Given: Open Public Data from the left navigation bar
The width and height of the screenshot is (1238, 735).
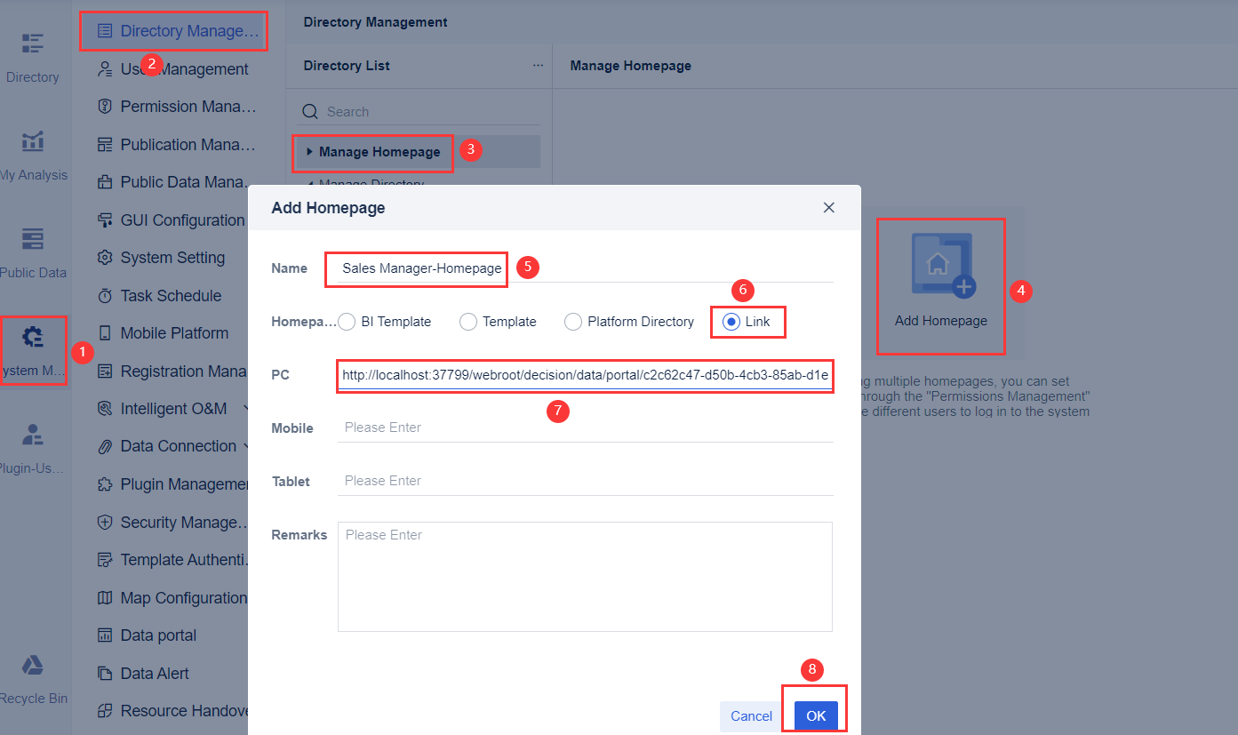Looking at the screenshot, I should [x=33, y=252].
